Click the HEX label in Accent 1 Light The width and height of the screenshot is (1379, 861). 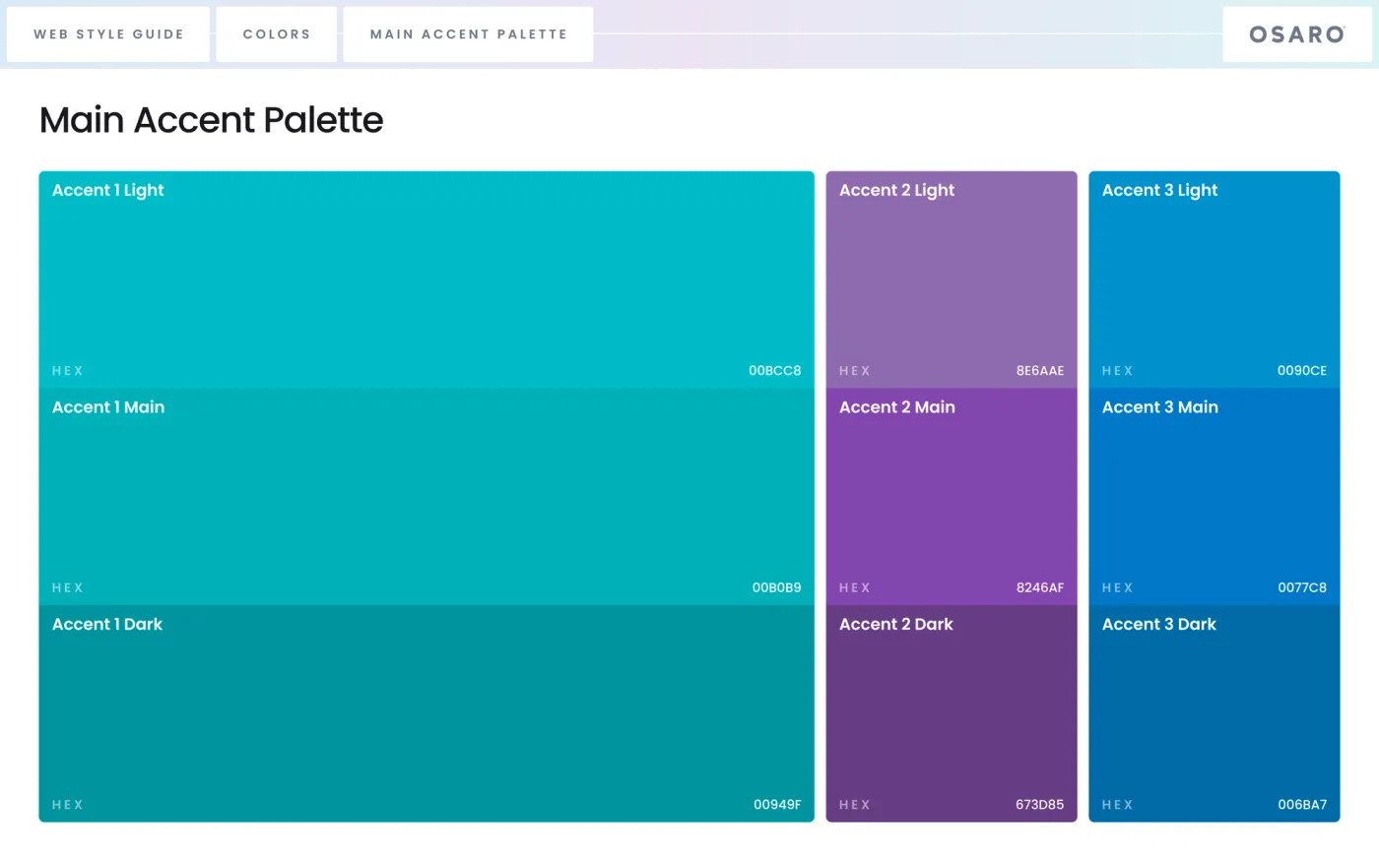[x=68, y=371]
